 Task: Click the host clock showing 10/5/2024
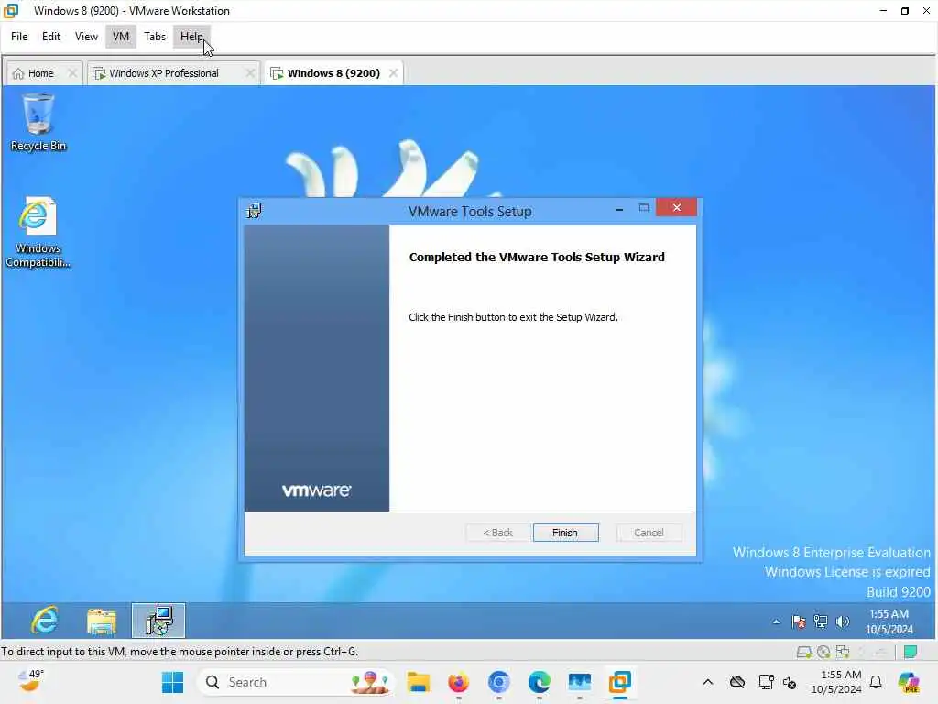click(836, 682)
